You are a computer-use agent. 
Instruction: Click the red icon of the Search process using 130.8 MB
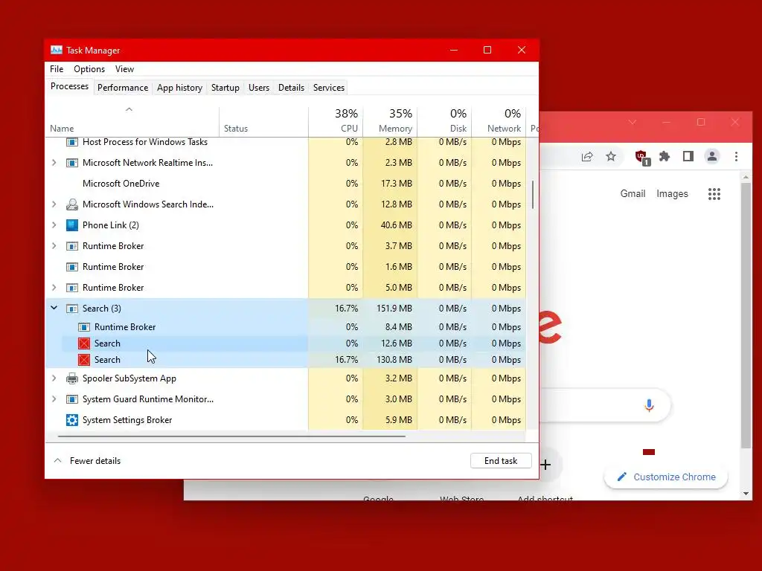[84, 360]
